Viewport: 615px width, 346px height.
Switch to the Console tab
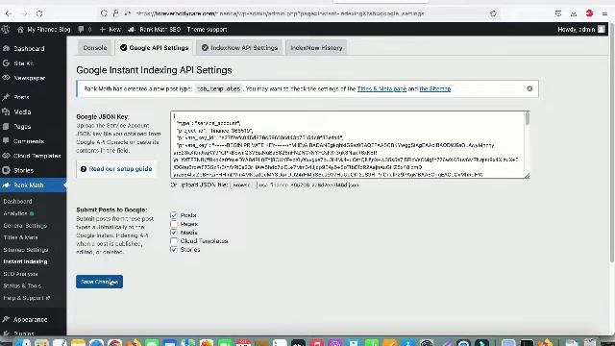click(x=95, y=48)
